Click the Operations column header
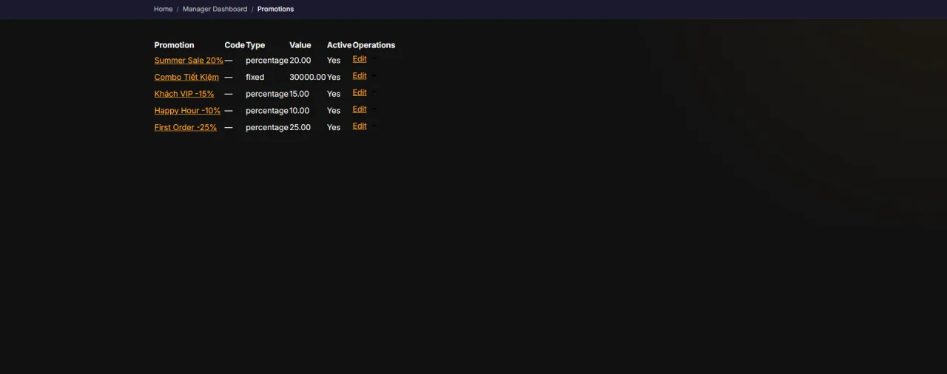 coord(374,45)
